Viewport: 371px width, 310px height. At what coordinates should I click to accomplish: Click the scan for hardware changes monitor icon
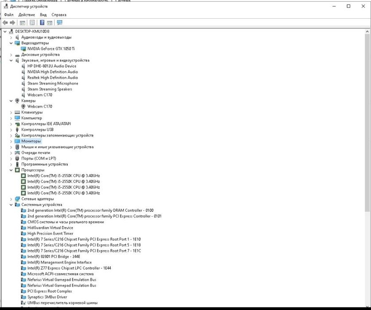tap(60, 23)
